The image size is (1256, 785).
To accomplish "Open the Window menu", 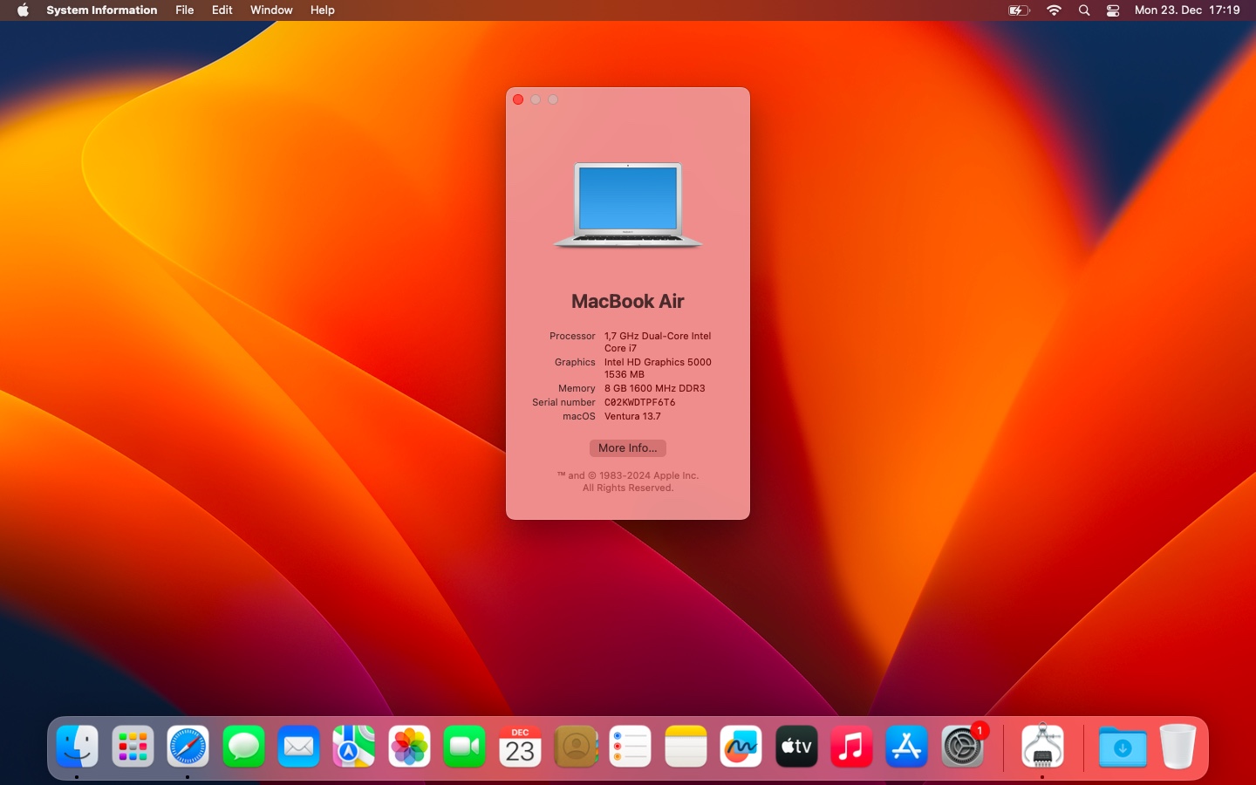I will coord(271,10).
